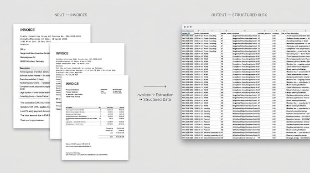Viewport: 310px width, 173px height.
Task: Select column A header in spreadsheet
Action: 188,31
